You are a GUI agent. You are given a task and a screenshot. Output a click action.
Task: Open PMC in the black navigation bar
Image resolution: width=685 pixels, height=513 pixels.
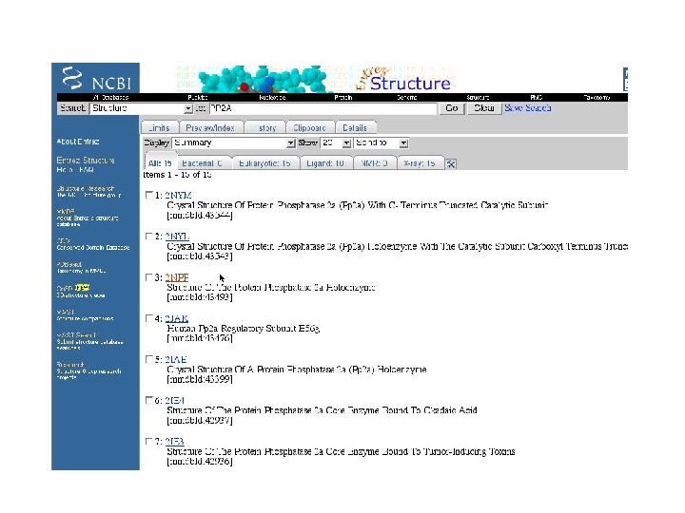[536, 97]
